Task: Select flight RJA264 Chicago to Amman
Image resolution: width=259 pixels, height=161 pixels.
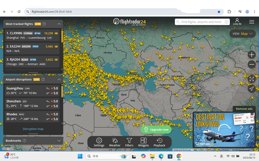Action: coord(32,62)
